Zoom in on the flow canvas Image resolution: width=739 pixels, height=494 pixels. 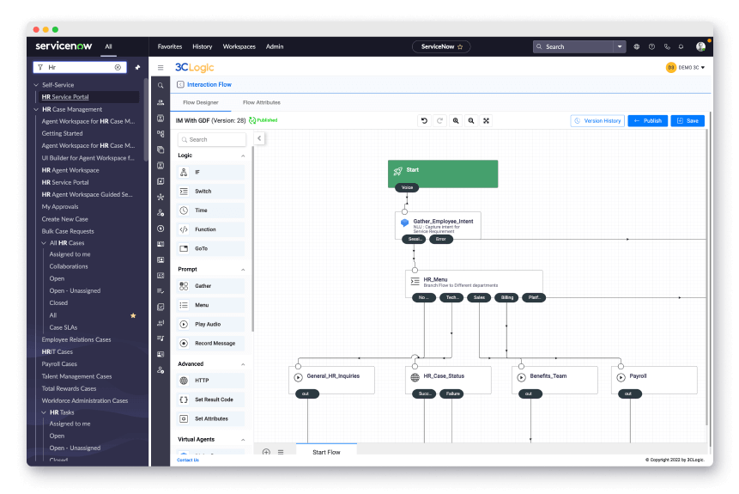click(456, 121)
